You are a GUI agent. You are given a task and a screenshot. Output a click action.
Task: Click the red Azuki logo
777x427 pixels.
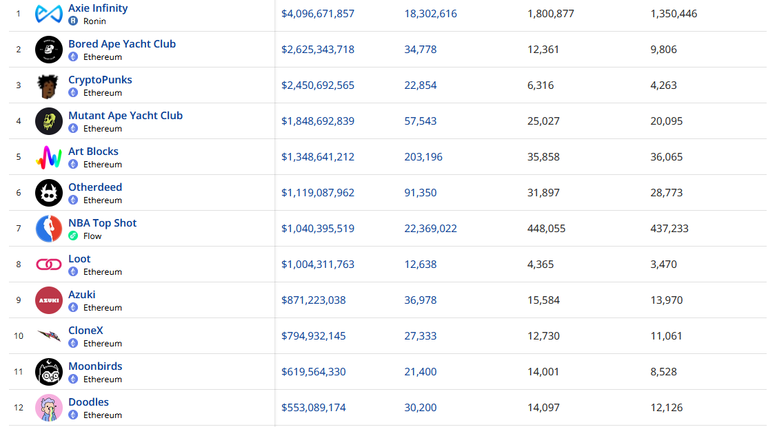click(48, 300)
